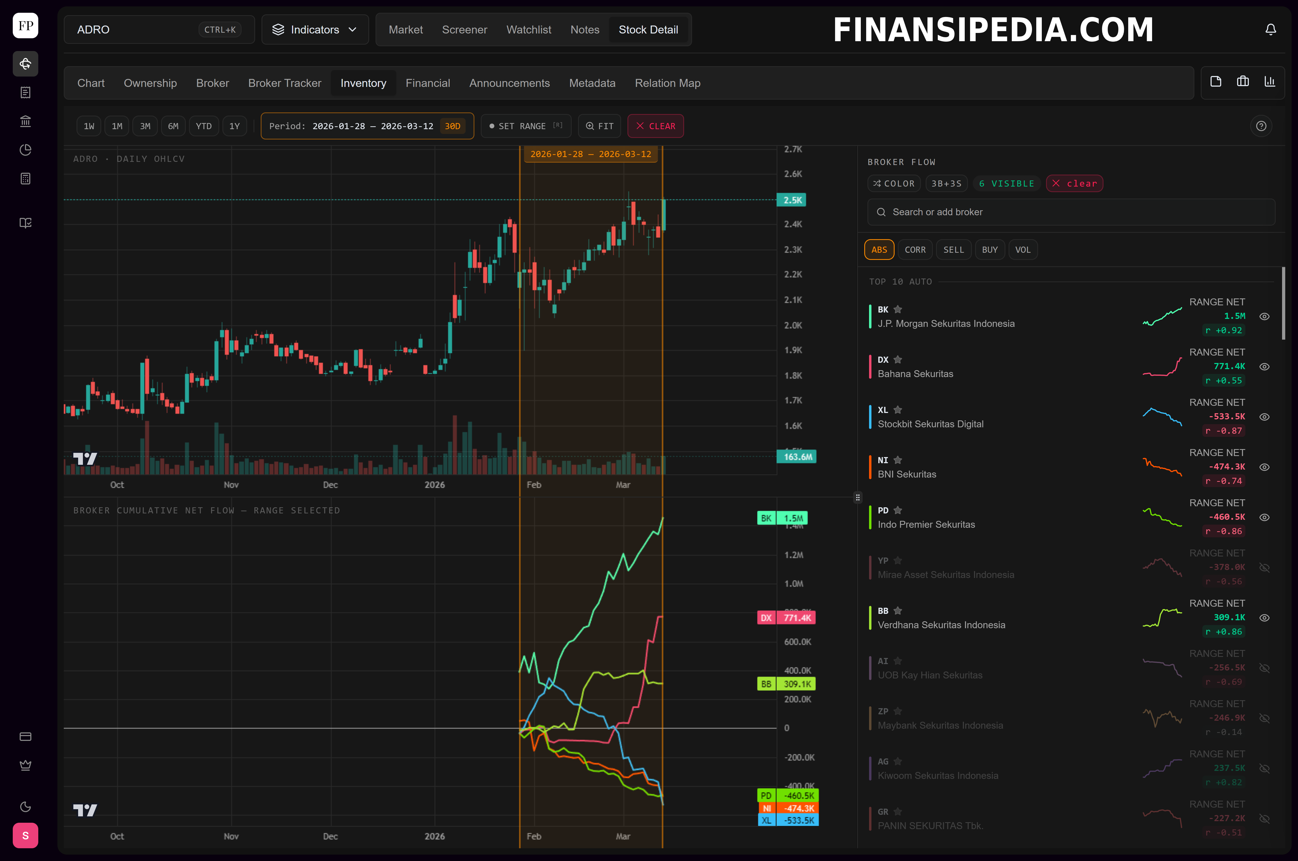Select the CORR sort button
The width and height of the screenshot is (1298, 861).
(x=915, y=250)
